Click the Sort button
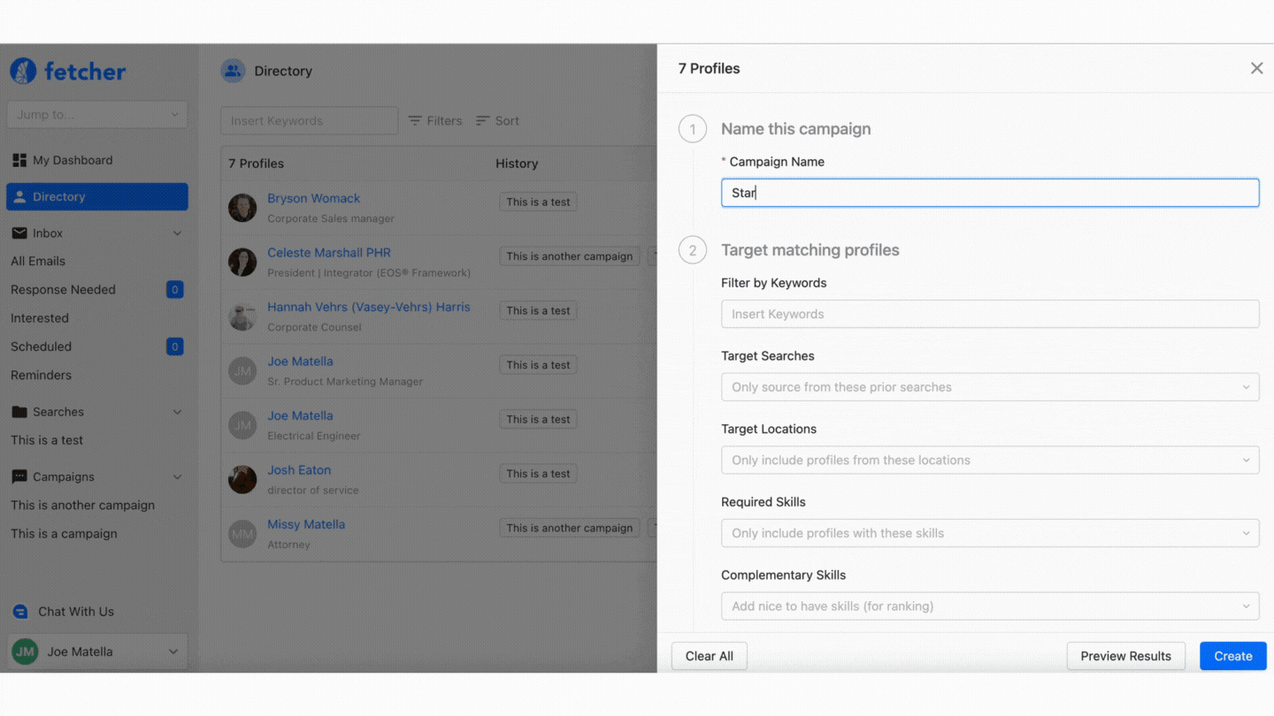Screen dimensions: 1274x716 click(x=497, y=120)
